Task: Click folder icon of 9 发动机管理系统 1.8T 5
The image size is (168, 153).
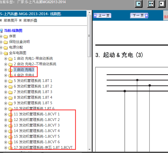Action: pyautogui.click(x=10, y=103)
